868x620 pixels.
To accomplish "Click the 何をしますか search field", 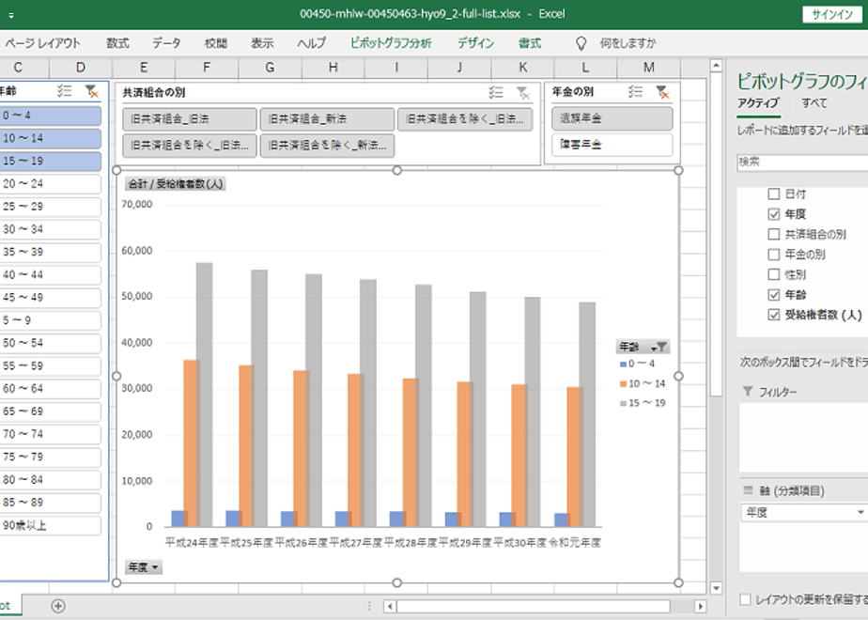I will pos(628,43).
